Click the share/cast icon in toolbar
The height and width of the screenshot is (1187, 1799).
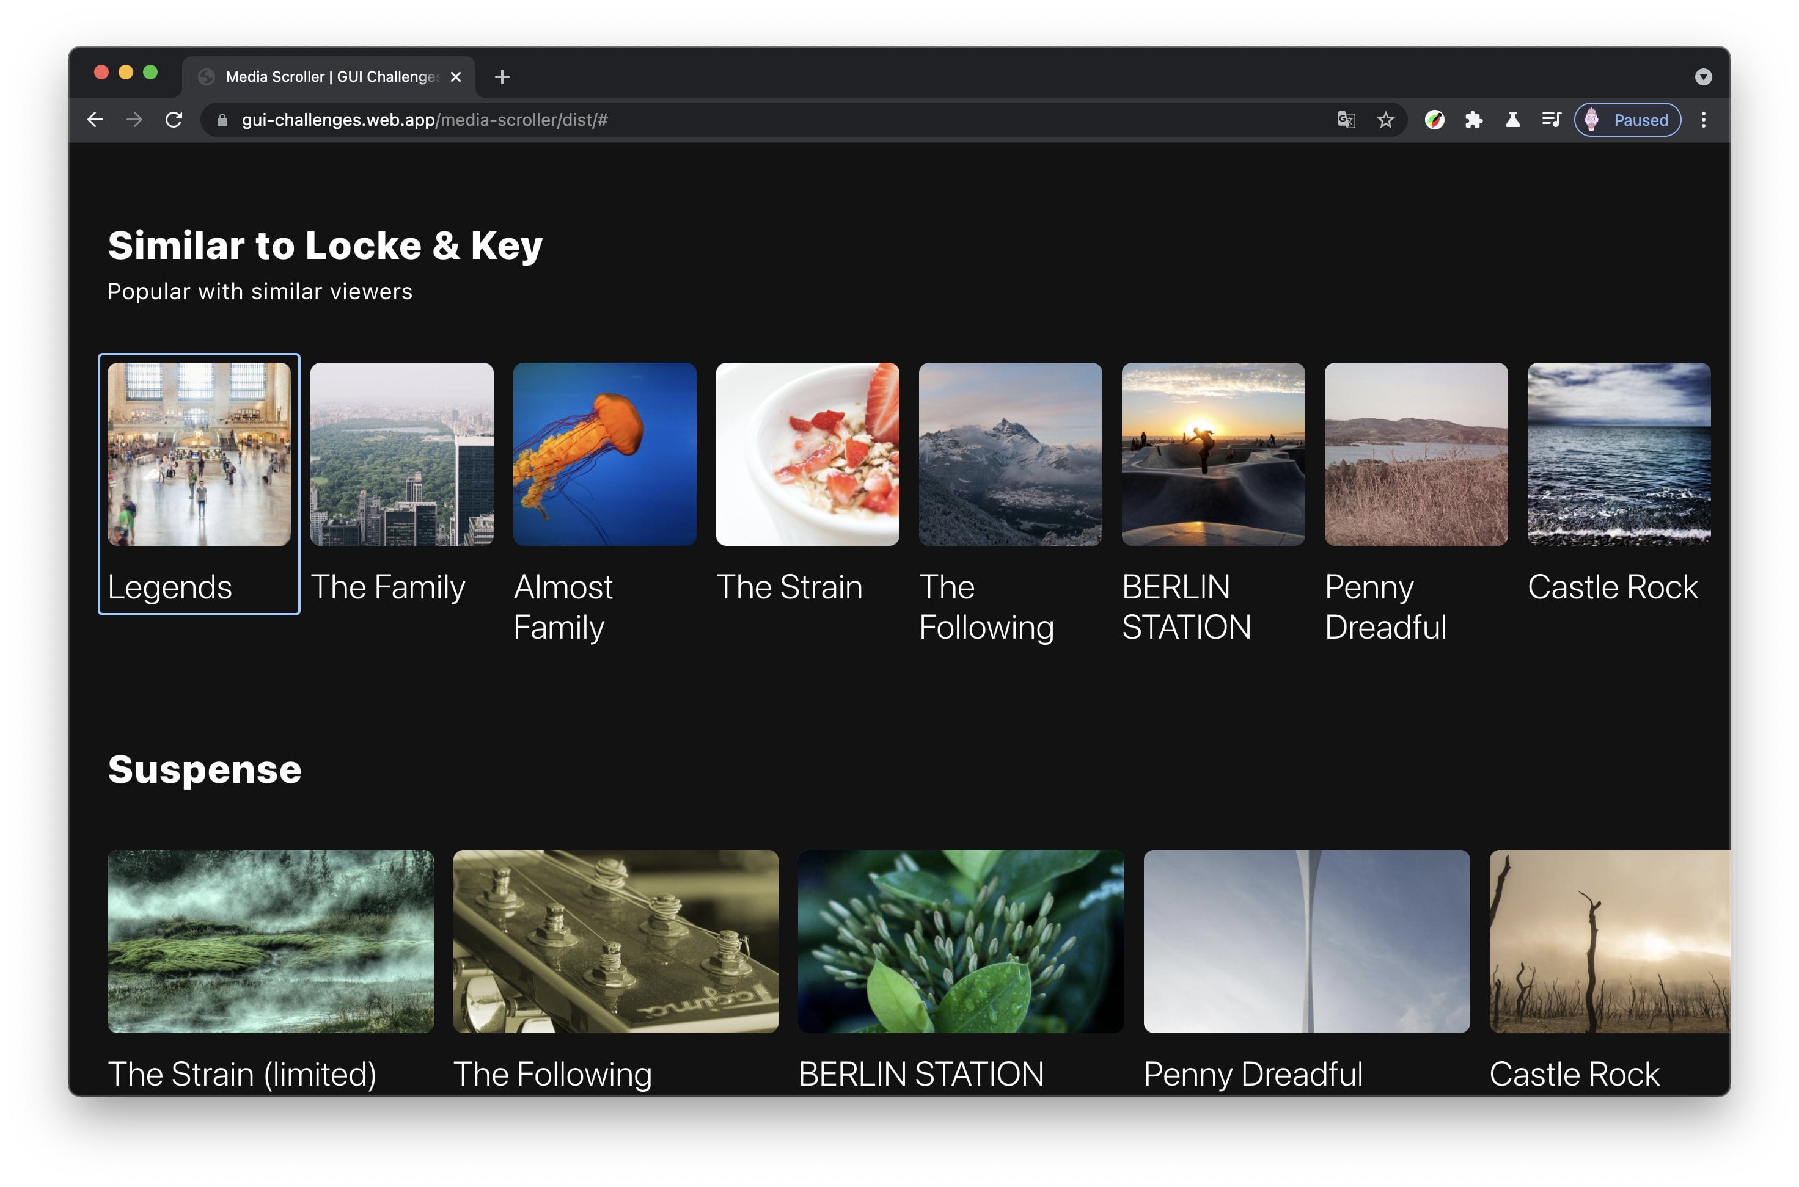[x=1552, y=119]
